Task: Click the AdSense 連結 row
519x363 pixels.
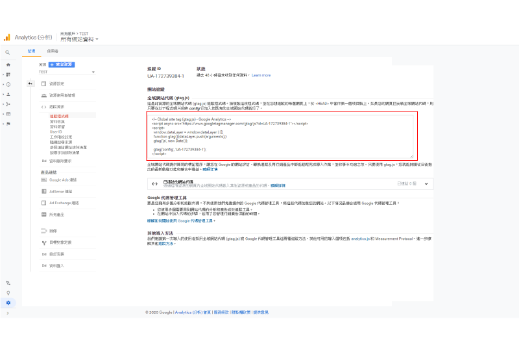Action: point(67,191)
